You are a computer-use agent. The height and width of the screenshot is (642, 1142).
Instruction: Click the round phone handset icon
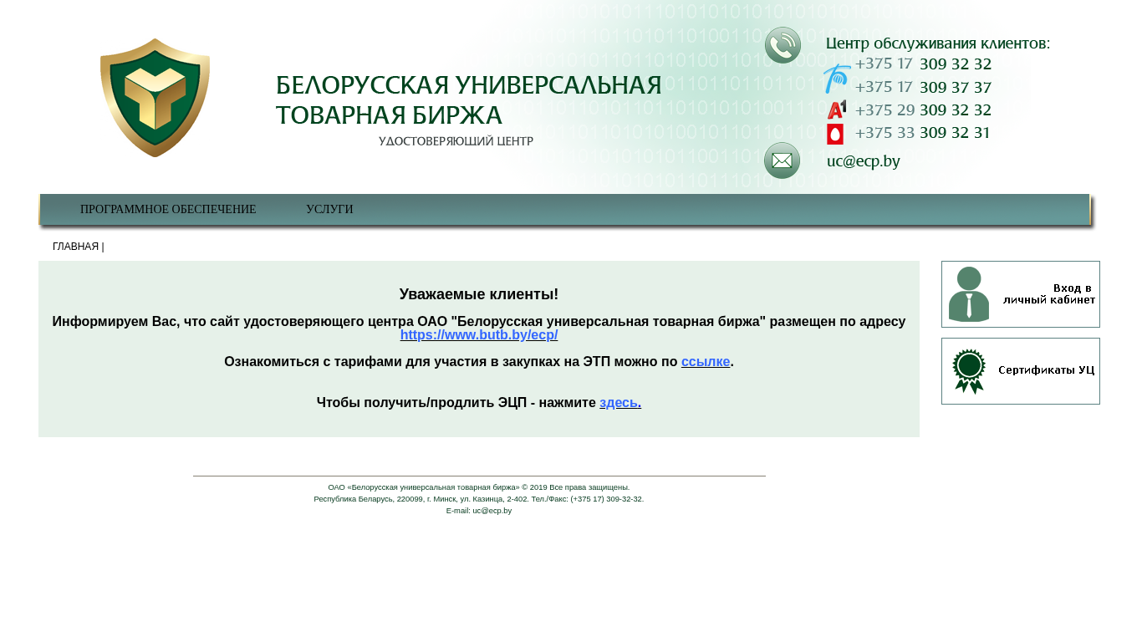[x=783, y=45]
